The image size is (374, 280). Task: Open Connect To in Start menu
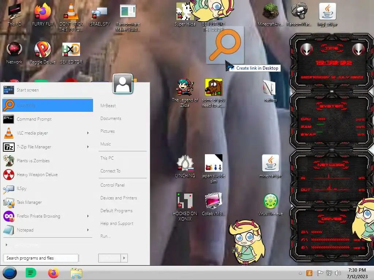(110, 171)
